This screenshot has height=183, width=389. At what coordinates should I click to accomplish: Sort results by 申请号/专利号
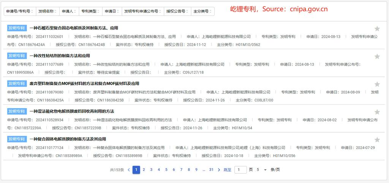(x=19, y=11)
